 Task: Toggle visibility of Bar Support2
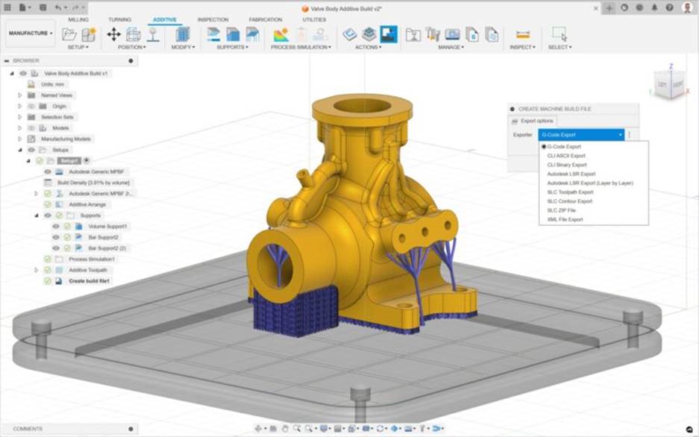click(54, 237)
